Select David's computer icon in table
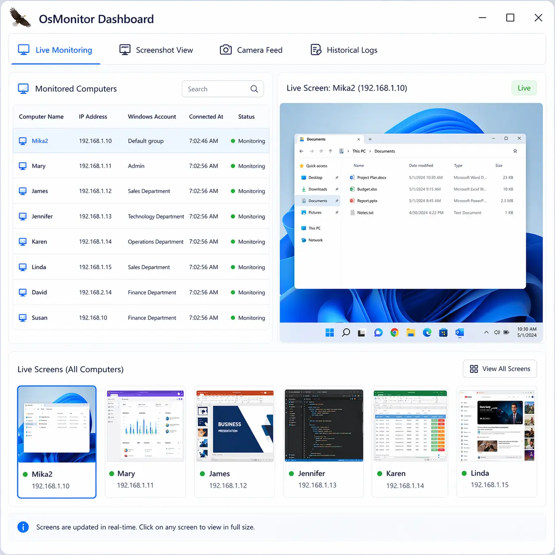The image size is (555, 555). pos(23,293)
